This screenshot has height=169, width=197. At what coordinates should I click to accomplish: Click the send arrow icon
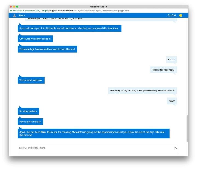[x=176, y=148]
